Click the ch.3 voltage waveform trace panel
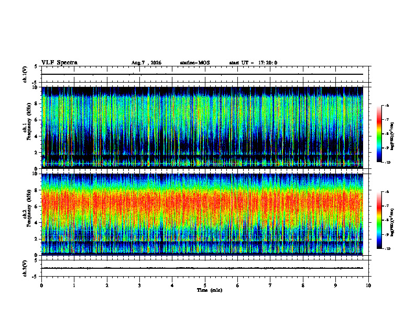 (205, 268)
